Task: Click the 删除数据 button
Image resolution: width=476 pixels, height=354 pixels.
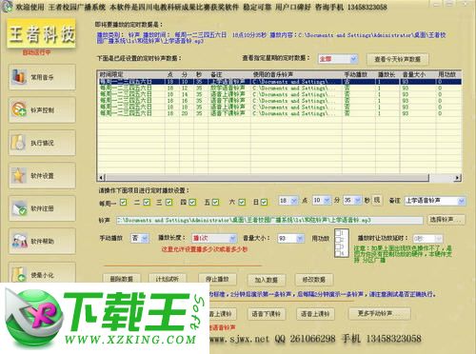Action: [122, 279]
